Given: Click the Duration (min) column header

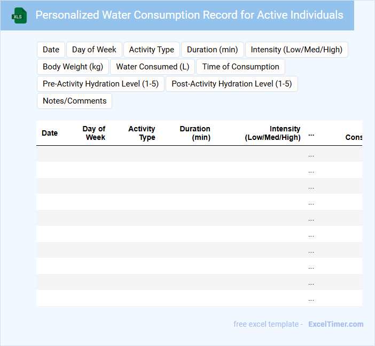Looking at the screenshot, I should (195, 133).
